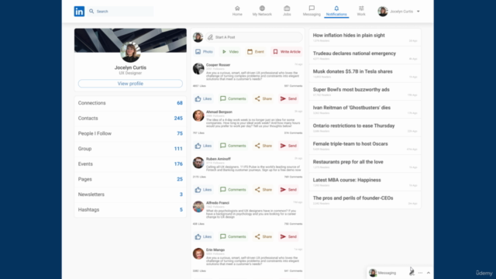
Task: Open the Hashtags row
Action: [130, 209]
